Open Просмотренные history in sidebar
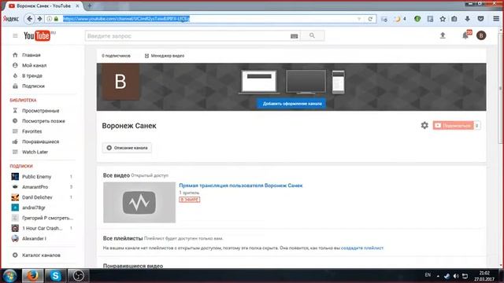The width and height of the screenshot is (504, 283). 40,111
